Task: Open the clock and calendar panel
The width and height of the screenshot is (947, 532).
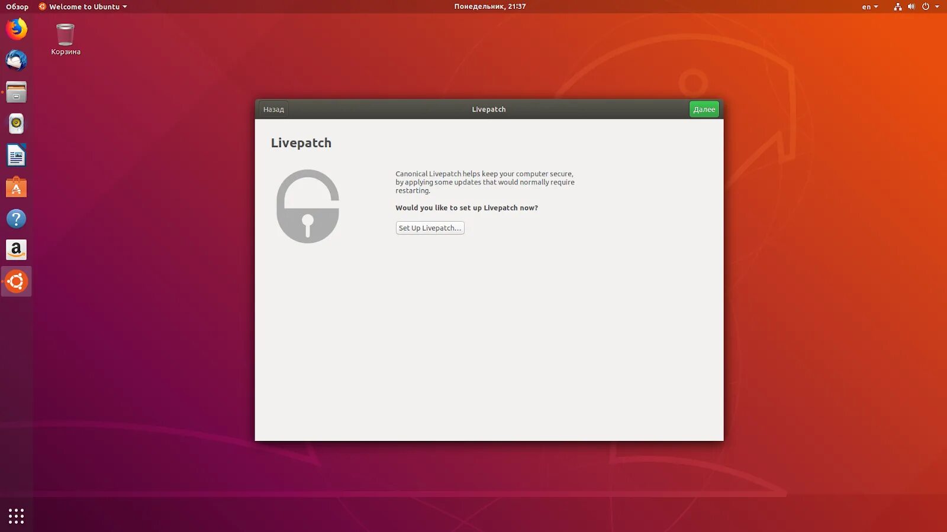Action: click(490, 7)
